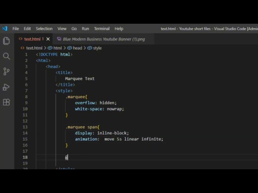The width and height of the screenshot is (258, 193).
Task: Open the Selection menu
Action: (44, 29)
